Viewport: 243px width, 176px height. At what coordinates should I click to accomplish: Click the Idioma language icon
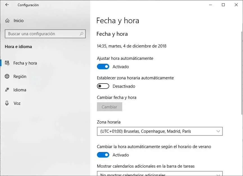point(7,90)
